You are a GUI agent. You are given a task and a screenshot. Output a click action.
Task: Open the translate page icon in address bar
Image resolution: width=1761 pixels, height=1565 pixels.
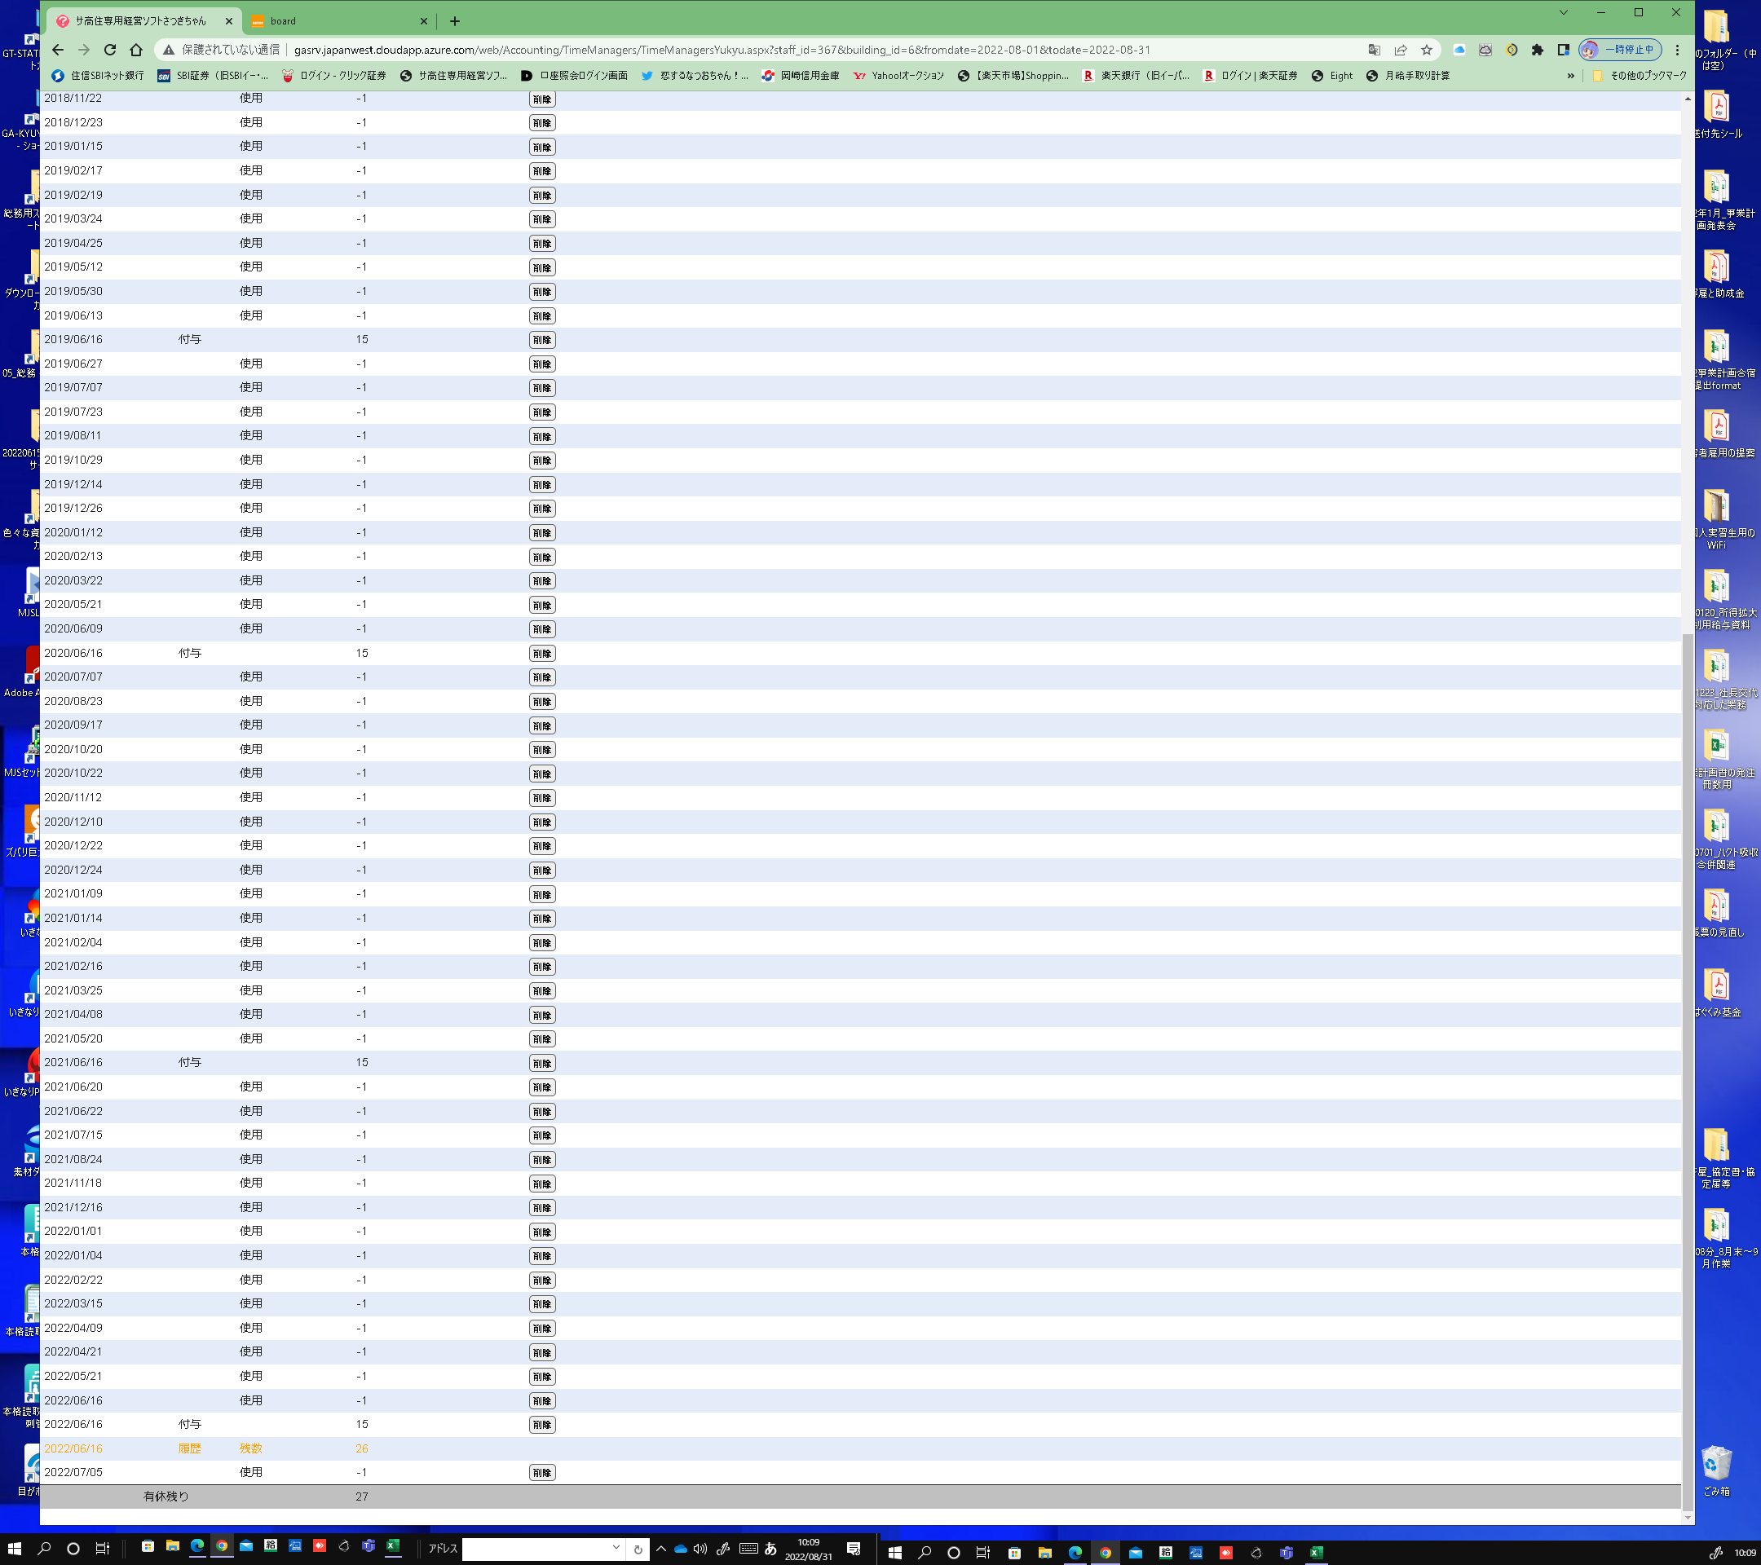click(1375, 50)
